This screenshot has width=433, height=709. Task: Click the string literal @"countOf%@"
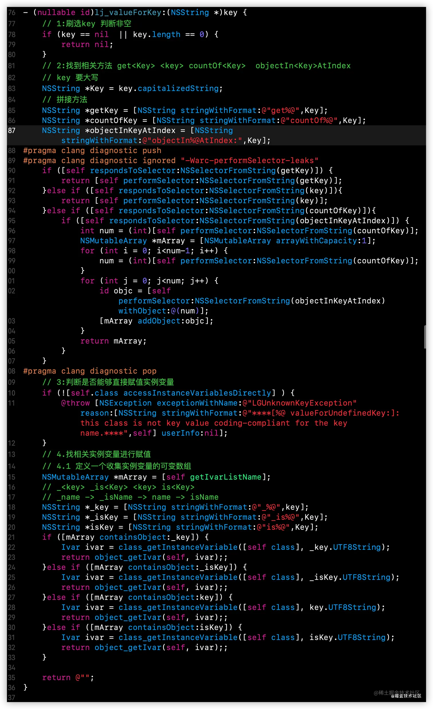309,120
